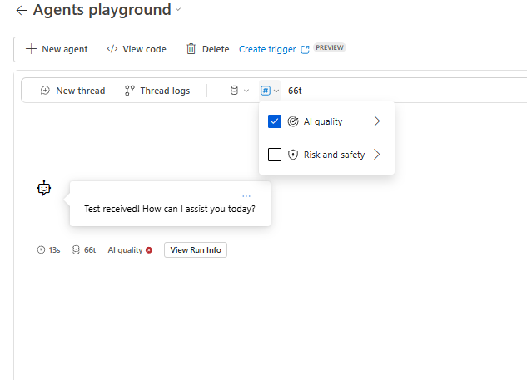The width and height of the screenshot is (527, 380).
Task: Click the View code brackets icon
Action: [112, 49]
